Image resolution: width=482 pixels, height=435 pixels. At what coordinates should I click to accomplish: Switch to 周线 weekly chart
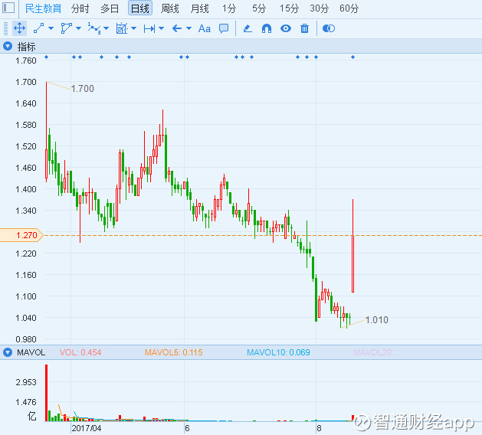click(x=169, y=8)
